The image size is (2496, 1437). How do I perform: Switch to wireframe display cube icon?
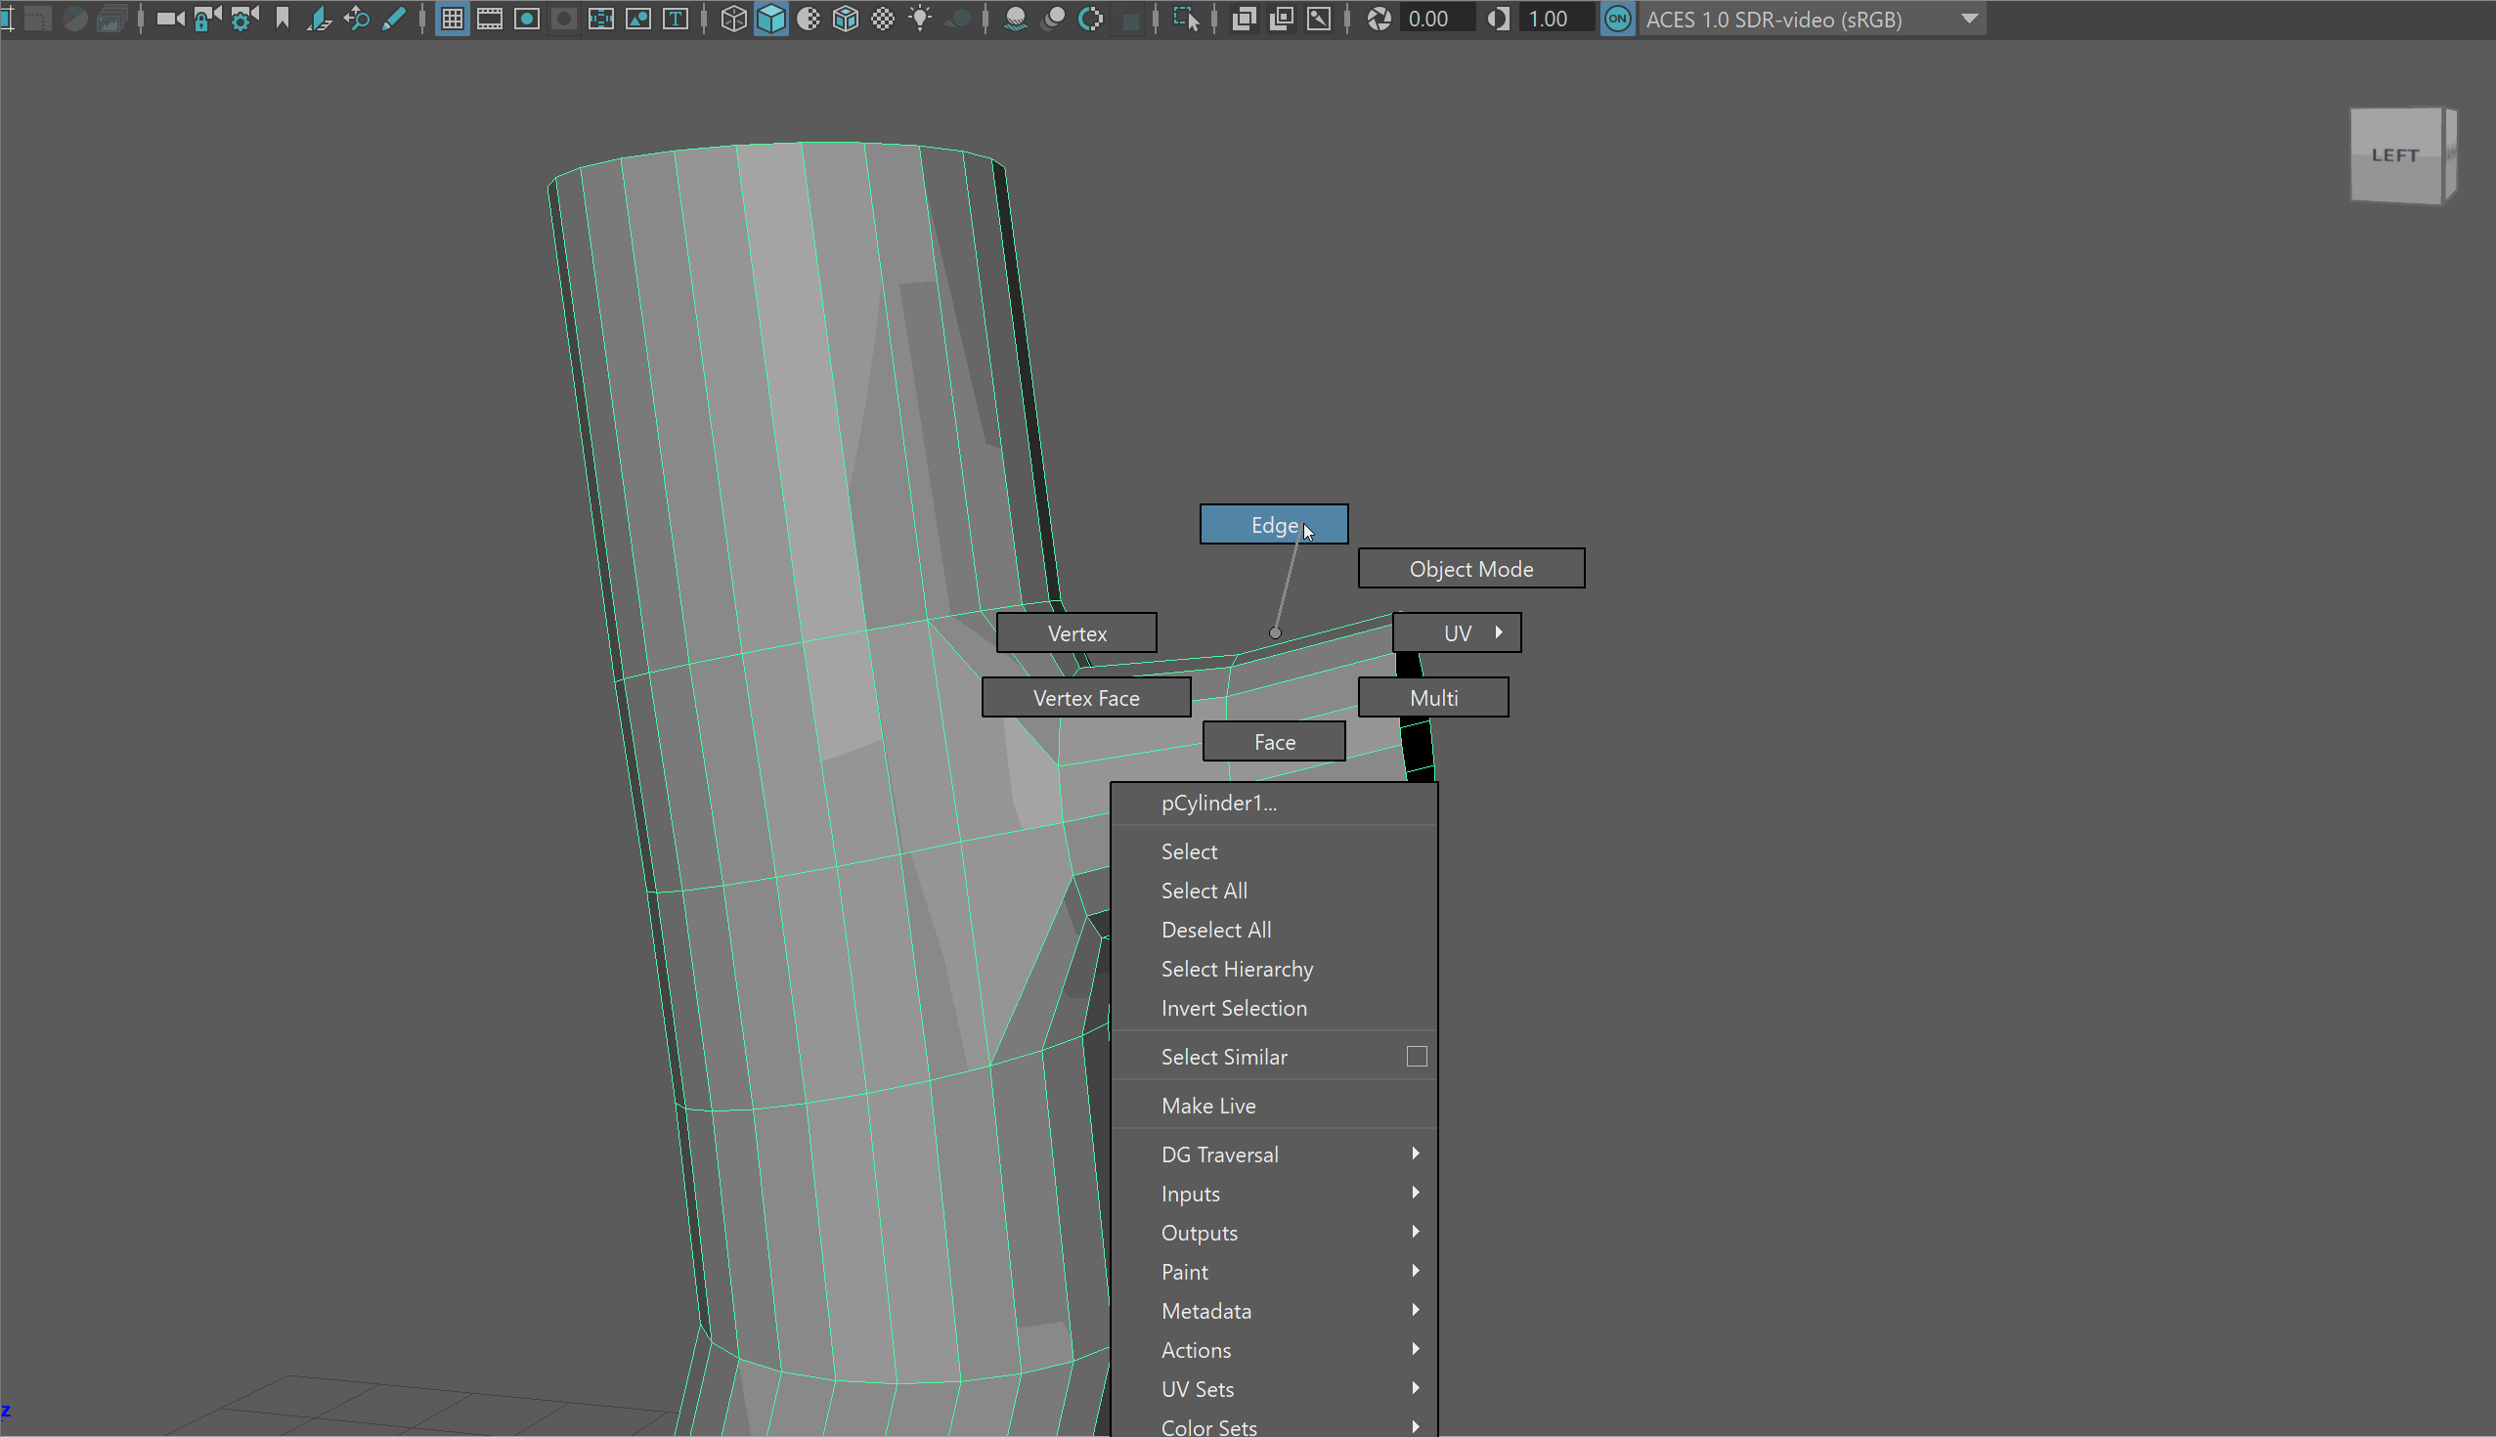(733, 19)
